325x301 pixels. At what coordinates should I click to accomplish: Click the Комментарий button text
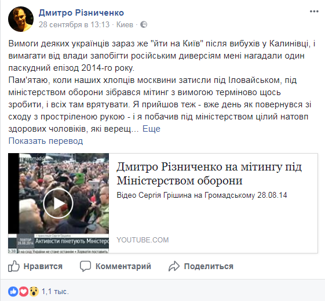123,266
